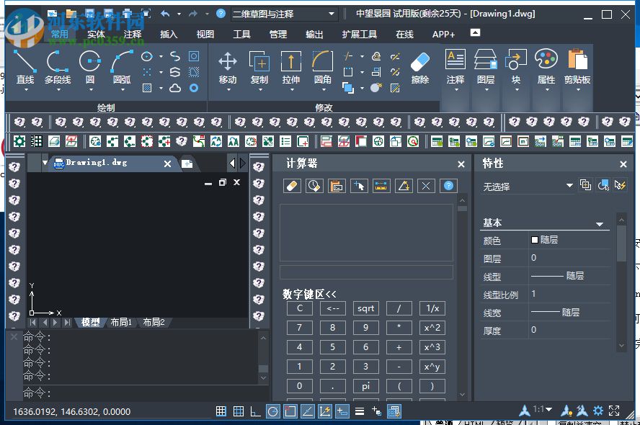Choose the Erase (擦除) tool
Screen dimensions: 640x425
point(419,68)
